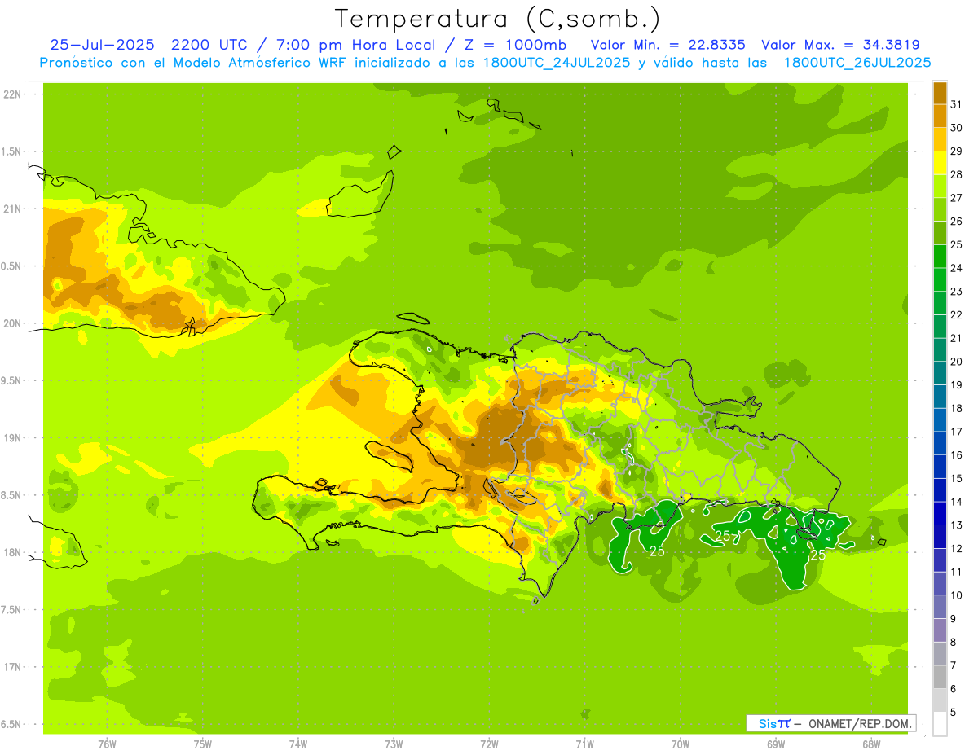The height and width of the screenshot is (755, 978).
Task: Pick the blue legend color between 14 and 15
Action: tap(940, 489)
